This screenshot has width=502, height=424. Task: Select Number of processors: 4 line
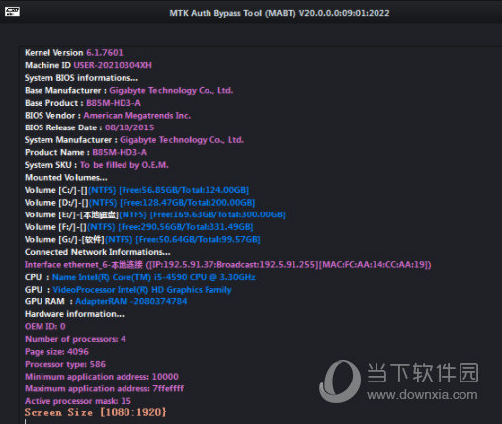pos(75,339)
